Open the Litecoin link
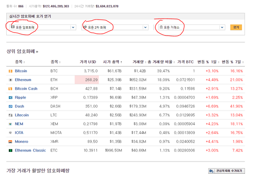 coord(22,115)
